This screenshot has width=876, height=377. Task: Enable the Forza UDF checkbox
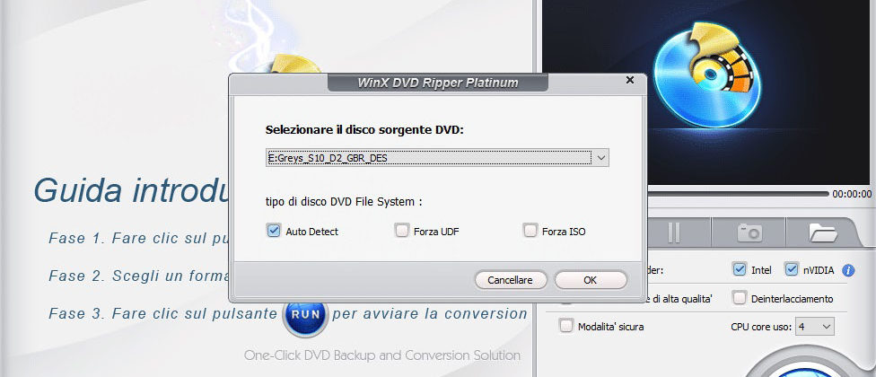(401, 231)
